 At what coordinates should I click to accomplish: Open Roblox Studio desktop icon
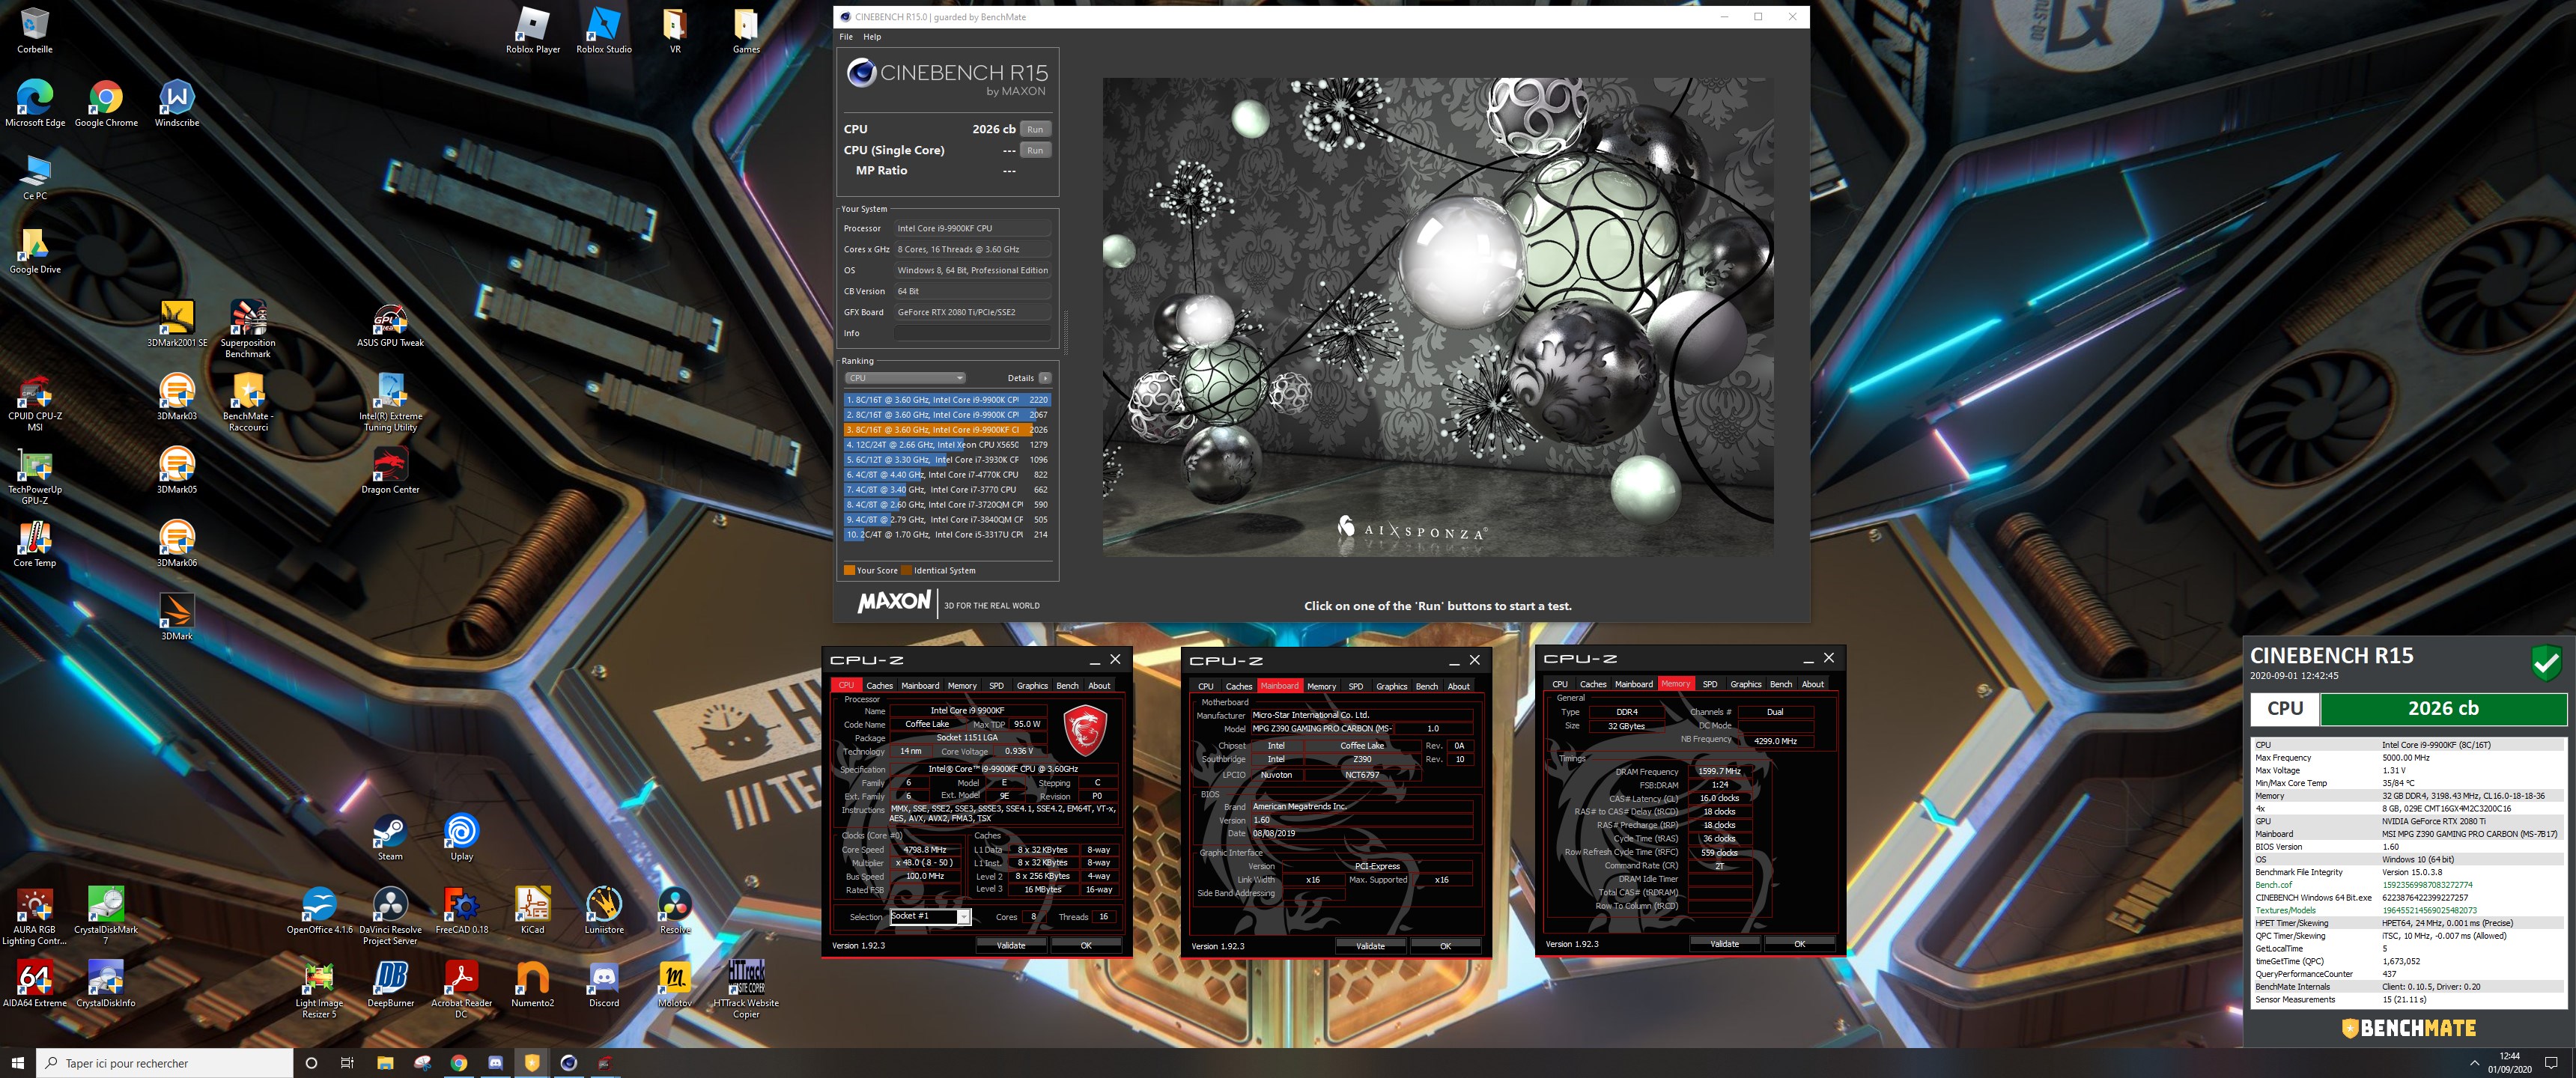604,30
